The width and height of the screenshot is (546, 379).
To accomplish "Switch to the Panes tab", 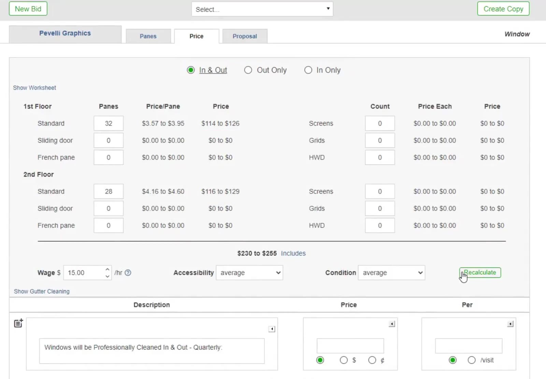I will tap(148, 36).
